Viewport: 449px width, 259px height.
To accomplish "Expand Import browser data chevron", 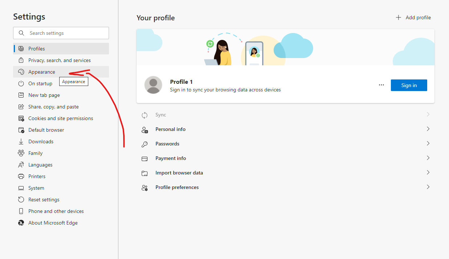I will pyautogui.click(x=428, y=173).
